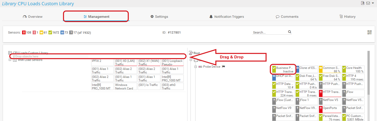This screenshot has height=121, width=377.
Task: Click the yellow warning sensor count icon
Action: (x=41, y=33)
